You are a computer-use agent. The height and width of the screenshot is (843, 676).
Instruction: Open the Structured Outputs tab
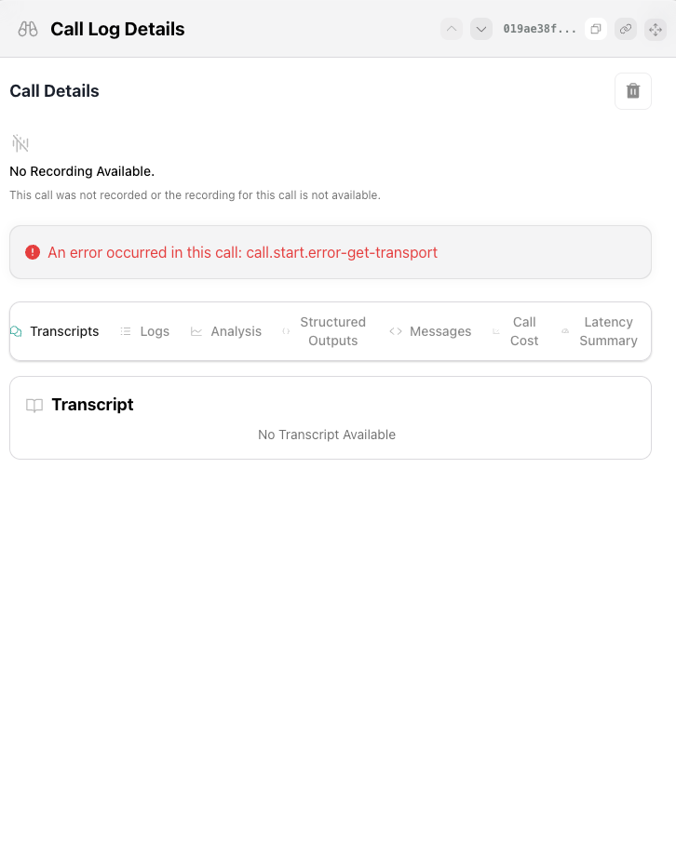tap(324, 331)
